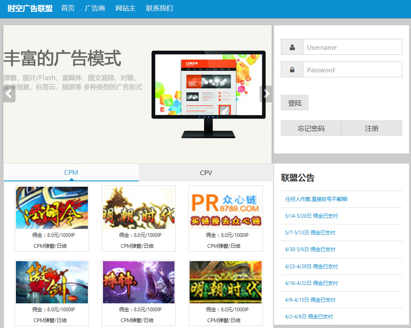Open the 江湖令 game ad thumbnail

(52, 208)
